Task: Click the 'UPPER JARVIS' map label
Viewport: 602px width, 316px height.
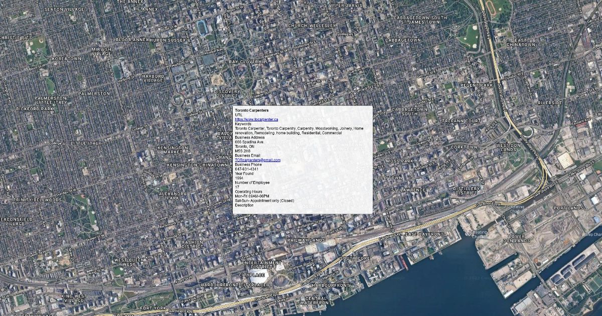Action: [x=345, y=6]
